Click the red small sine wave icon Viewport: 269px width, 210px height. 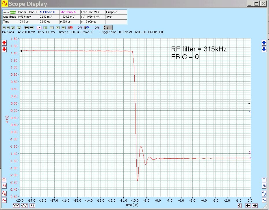(x=4, y=200)
